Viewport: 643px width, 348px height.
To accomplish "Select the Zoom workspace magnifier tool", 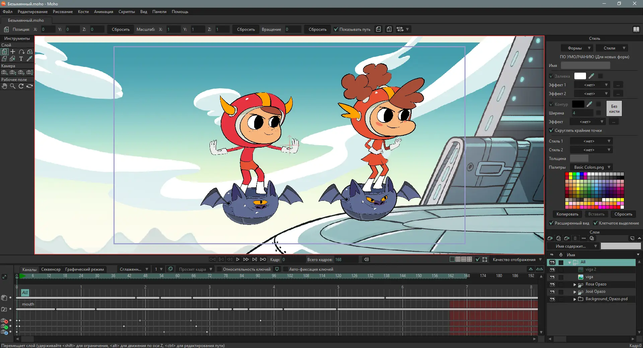I will (13, 86).
